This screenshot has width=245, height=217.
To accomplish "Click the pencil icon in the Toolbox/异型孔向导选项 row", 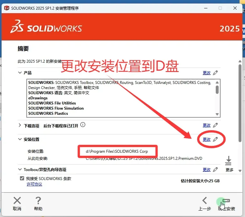I will pos(215,169).
